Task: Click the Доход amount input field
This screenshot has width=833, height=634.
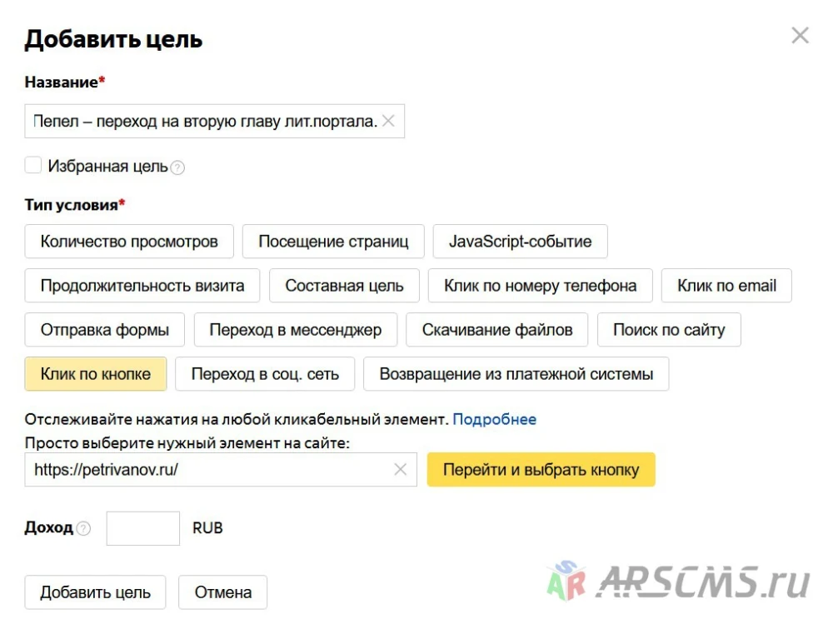Action: pos(143,528)
